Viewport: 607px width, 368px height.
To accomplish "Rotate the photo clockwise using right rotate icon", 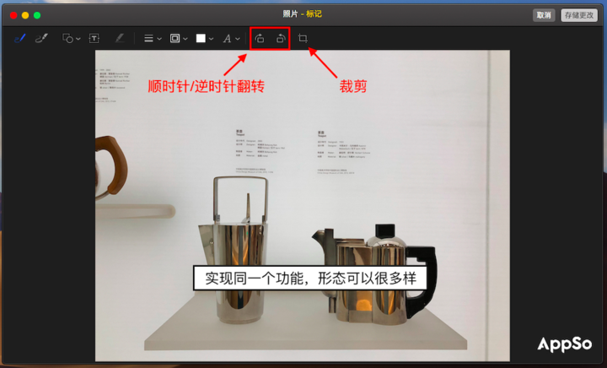I will point(280,38).
